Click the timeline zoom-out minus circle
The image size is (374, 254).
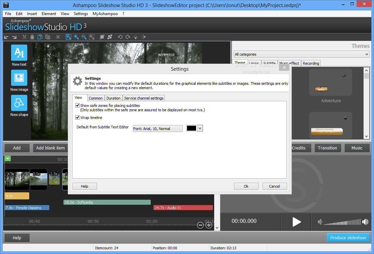pyautogui.click(x=200, y=225)
